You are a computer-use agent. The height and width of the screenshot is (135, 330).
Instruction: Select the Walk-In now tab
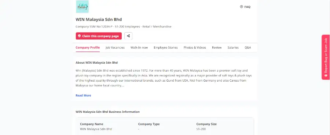[x=139, y=48]
